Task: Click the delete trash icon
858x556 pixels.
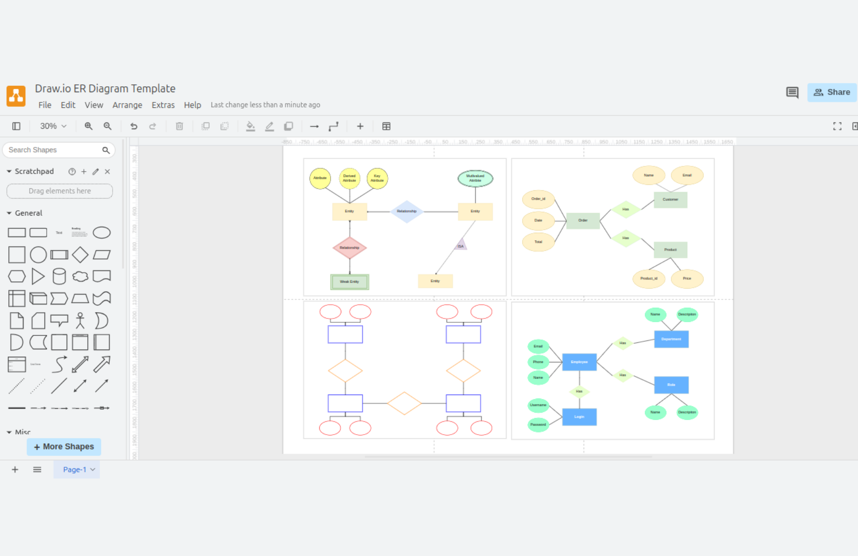Action: pos(179,126)
